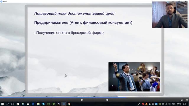Open Google Chrome from taskbar
Image resolution: width=189 pixels, height=106 pixels.
[69, 104]
